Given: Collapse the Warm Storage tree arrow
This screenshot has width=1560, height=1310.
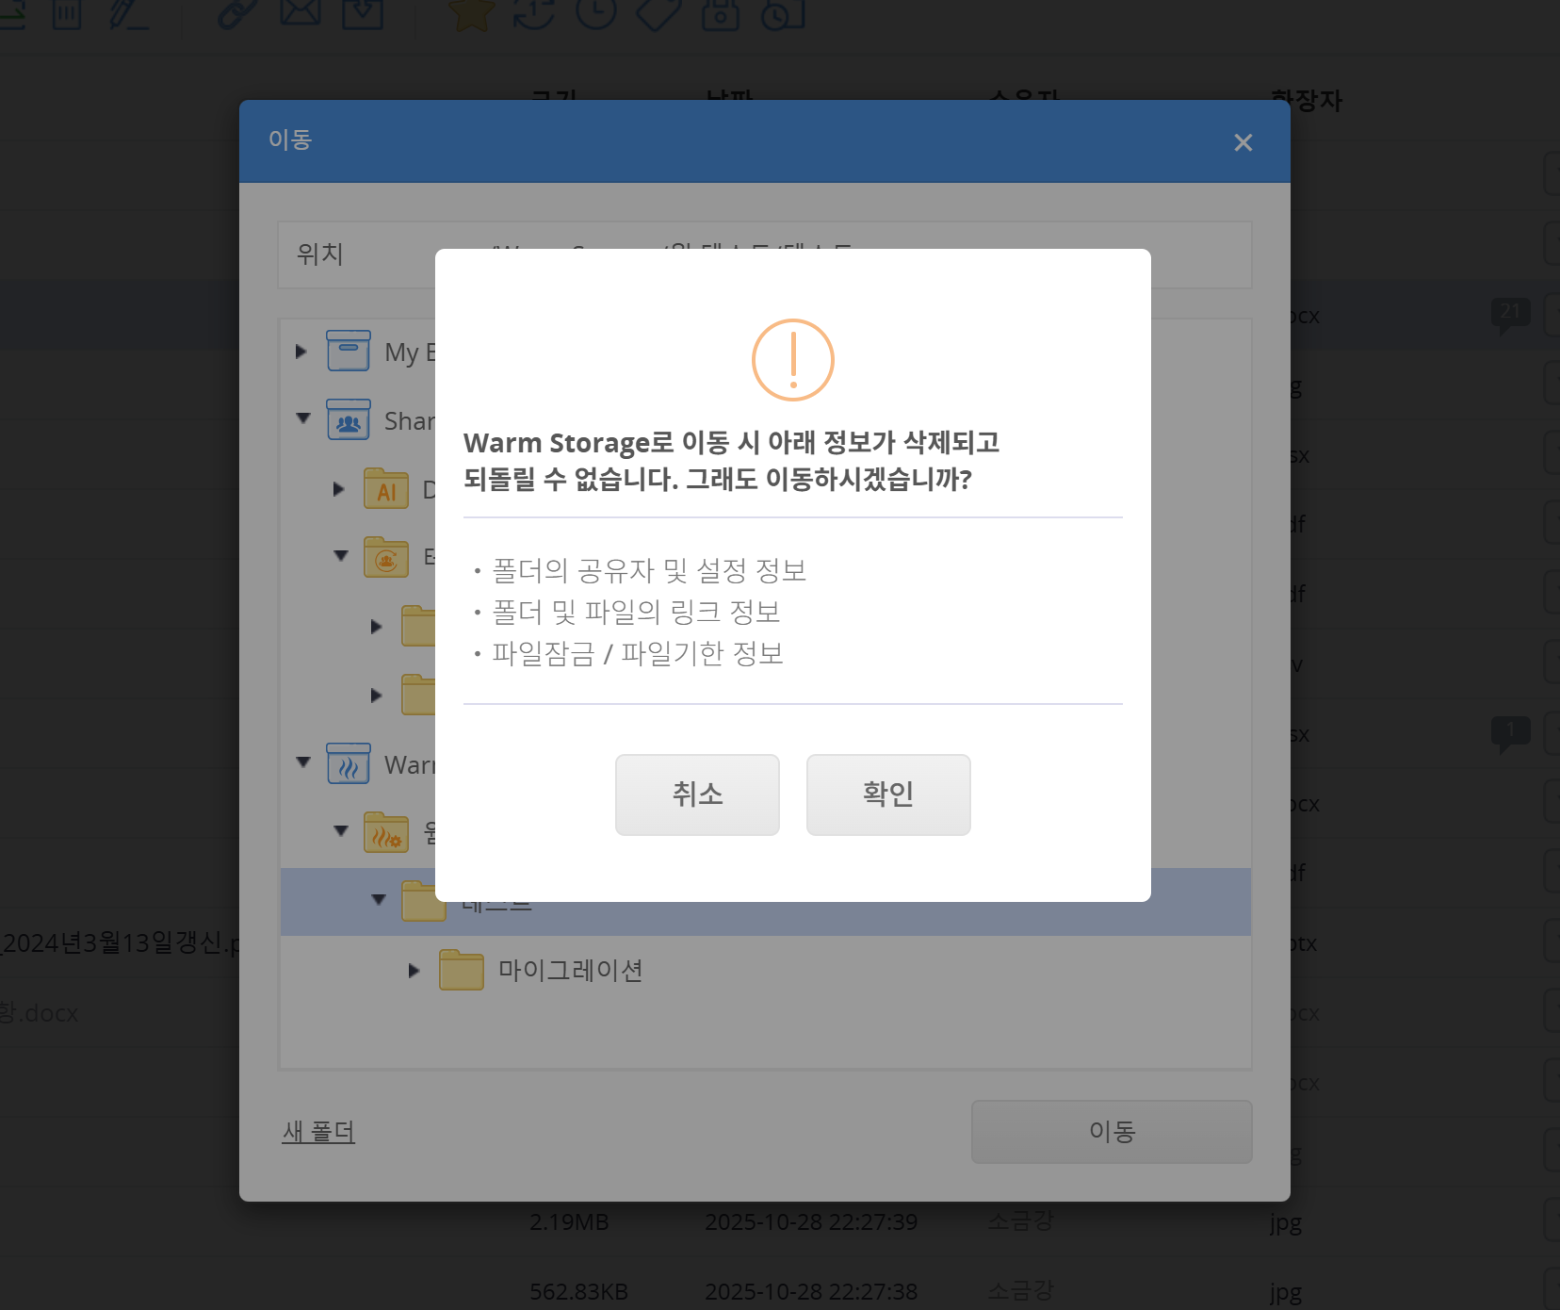Looking at the screenshot, I should [x=303, y=762].
